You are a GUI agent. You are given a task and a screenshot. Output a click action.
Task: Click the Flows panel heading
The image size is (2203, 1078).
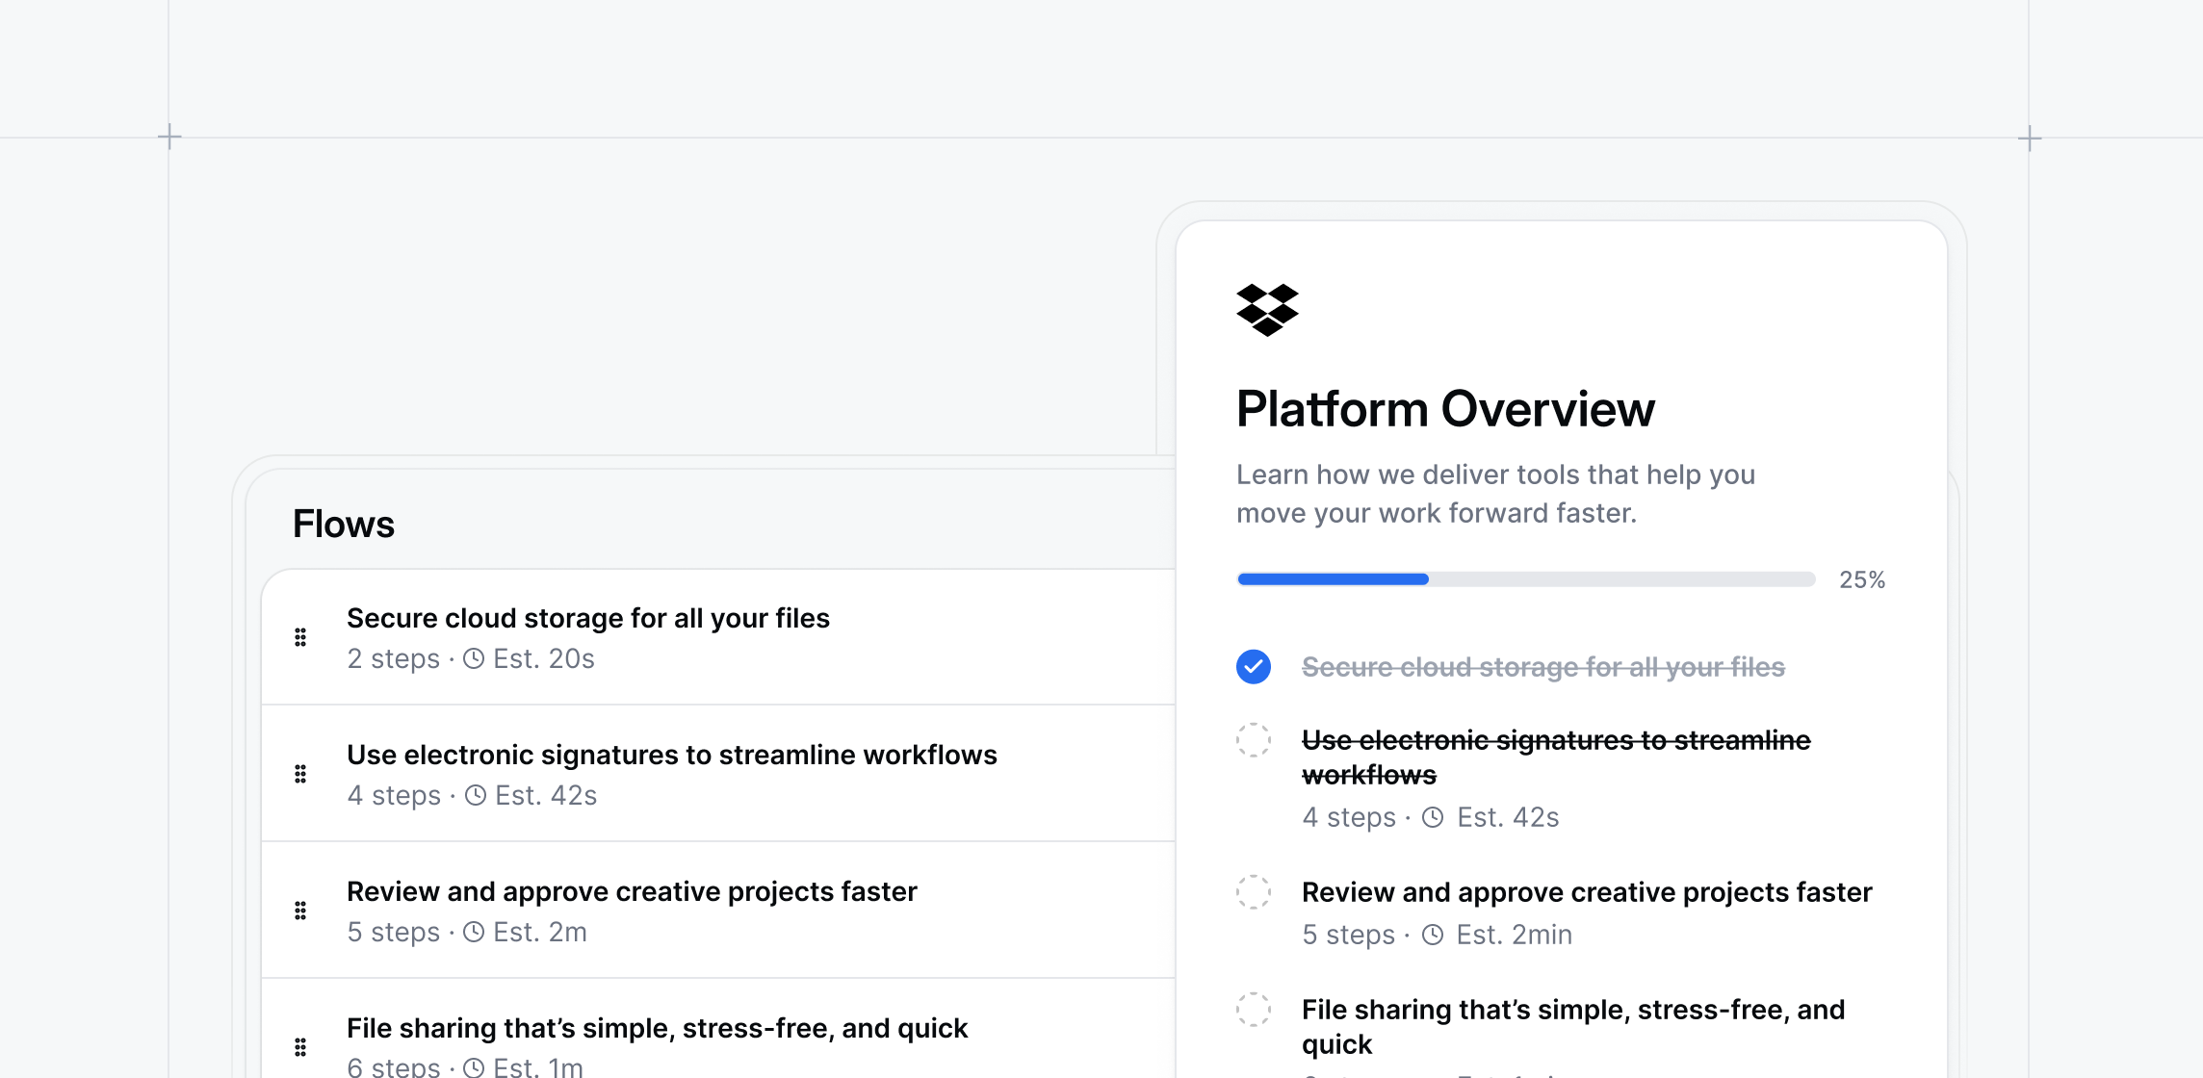click(344, 525)
